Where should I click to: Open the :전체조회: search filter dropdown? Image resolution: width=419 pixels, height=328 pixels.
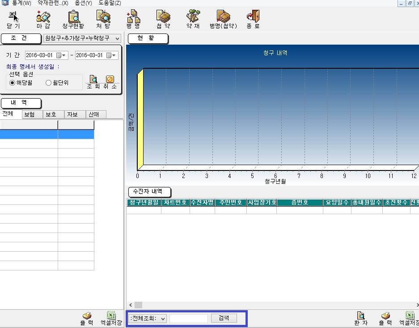click(x=163, y=318)
